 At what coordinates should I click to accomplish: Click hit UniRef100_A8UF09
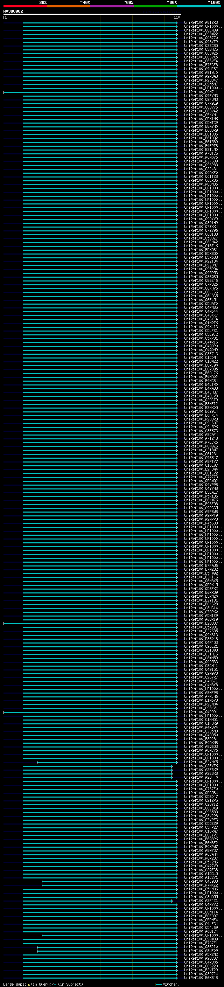201,951
